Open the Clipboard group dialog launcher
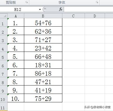The width and height of the screenshot is (113, 111). [x=27, y=3]
